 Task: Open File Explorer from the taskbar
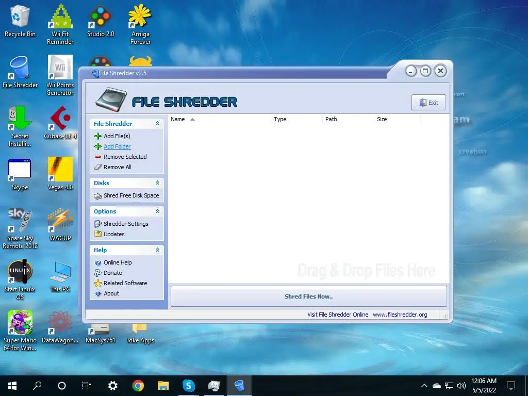pyautogui.click(x=163, y=386)
